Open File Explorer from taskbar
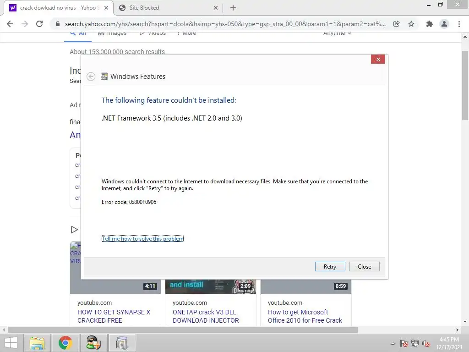The image size is (469, 352). (37, 343)
